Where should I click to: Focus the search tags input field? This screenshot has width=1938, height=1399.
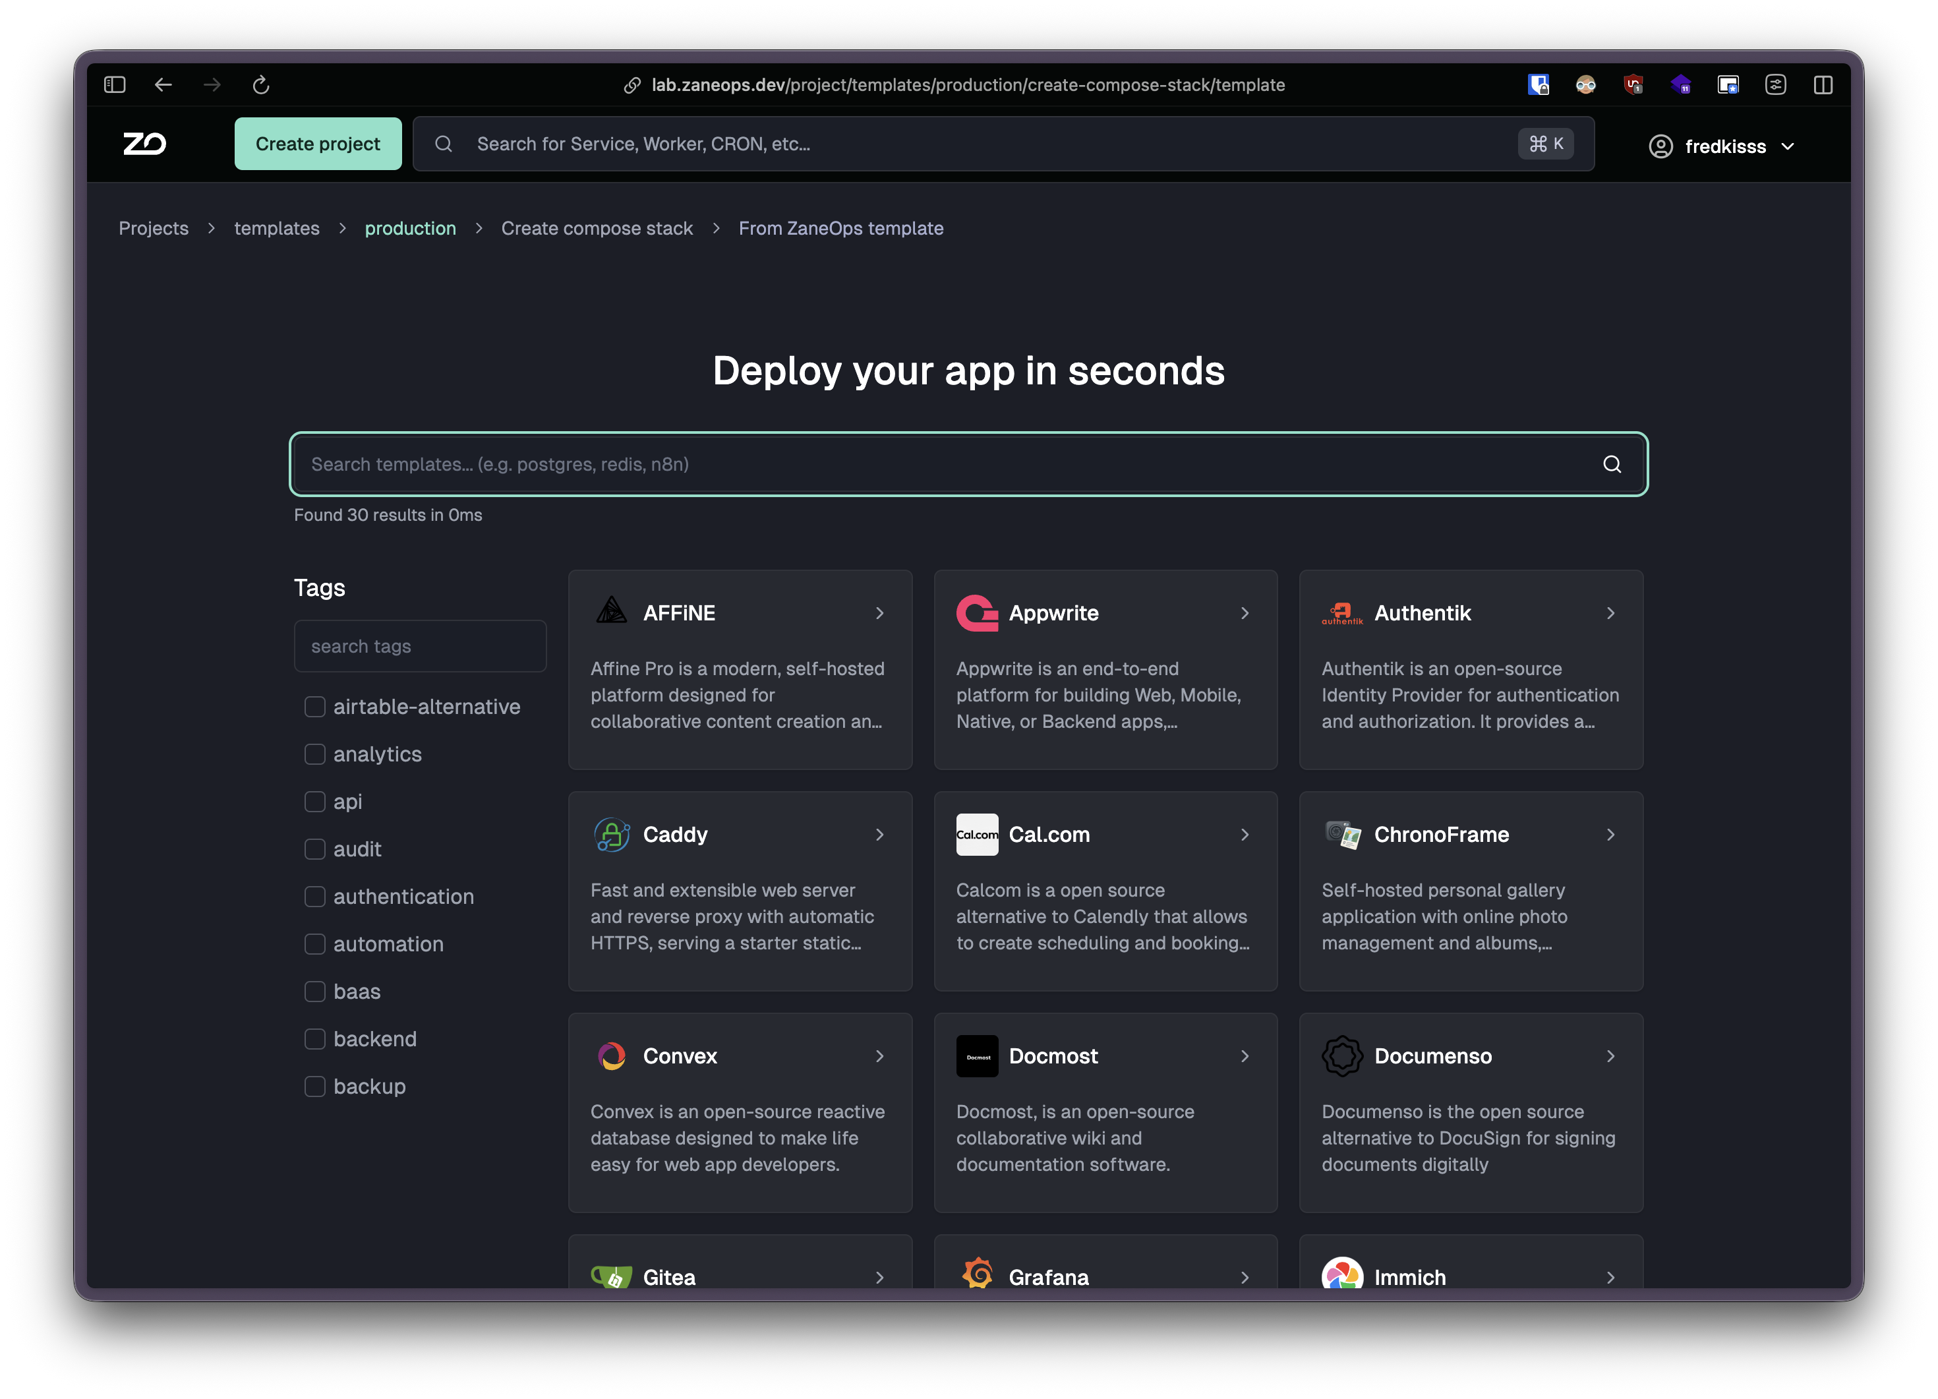coord(421,646)
